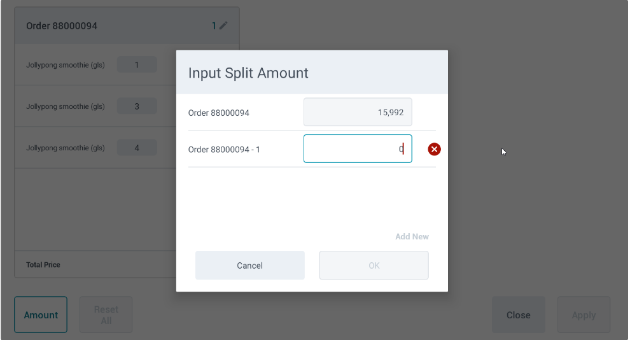630x340 pixels.
Task: Click the Order 88000094 label inside the dialog
Action: (219, 113)
